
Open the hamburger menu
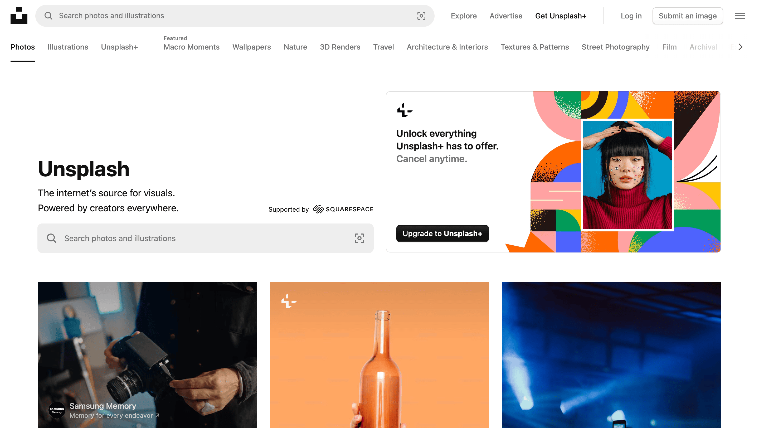pyautogui.click(x=739, y=16)
